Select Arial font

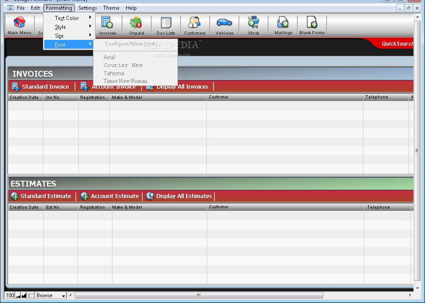point(135,57)
